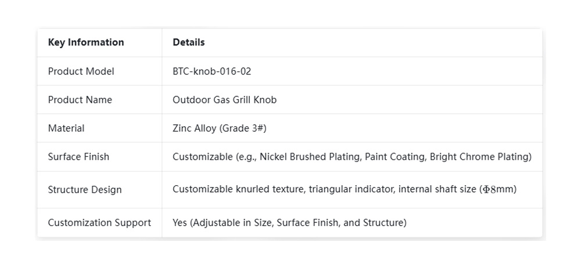This screenshot has height=267, width=581.
Task: Click the model number BTC-knob-016-02
Action: 212,71
